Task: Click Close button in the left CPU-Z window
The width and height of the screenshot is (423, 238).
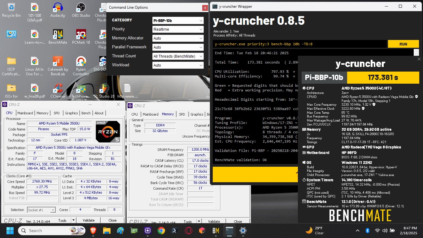Action: (112, 220)
